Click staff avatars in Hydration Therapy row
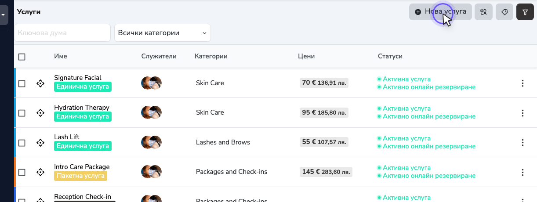537x202 pixels. 152,112
